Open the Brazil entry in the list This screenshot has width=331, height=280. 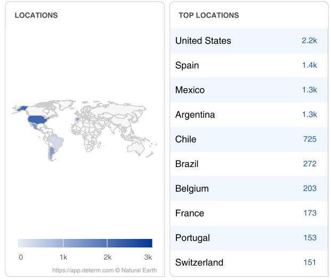click(x=249, y=164)
